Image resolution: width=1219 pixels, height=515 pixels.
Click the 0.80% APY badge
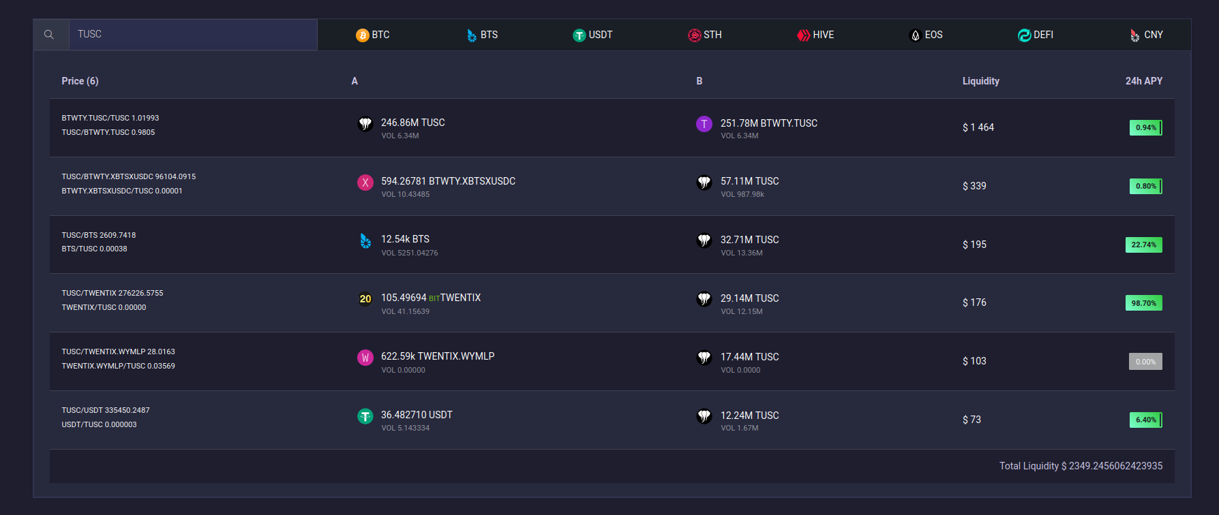coord(1146,186)
